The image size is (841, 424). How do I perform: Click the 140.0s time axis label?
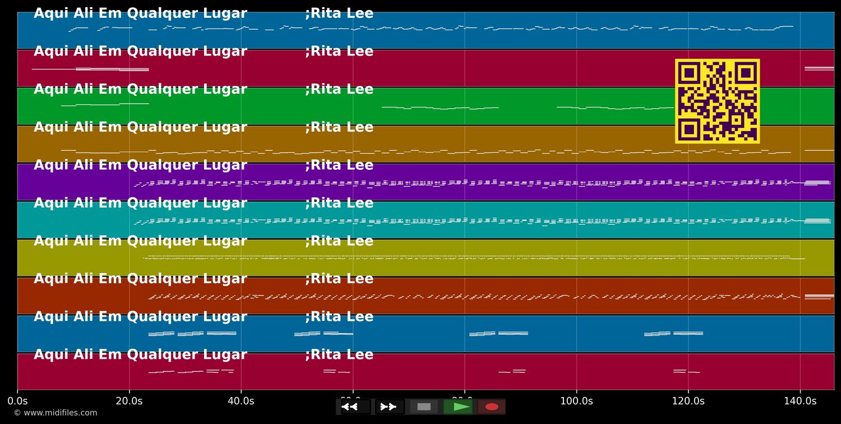click(x=800, y=401)
